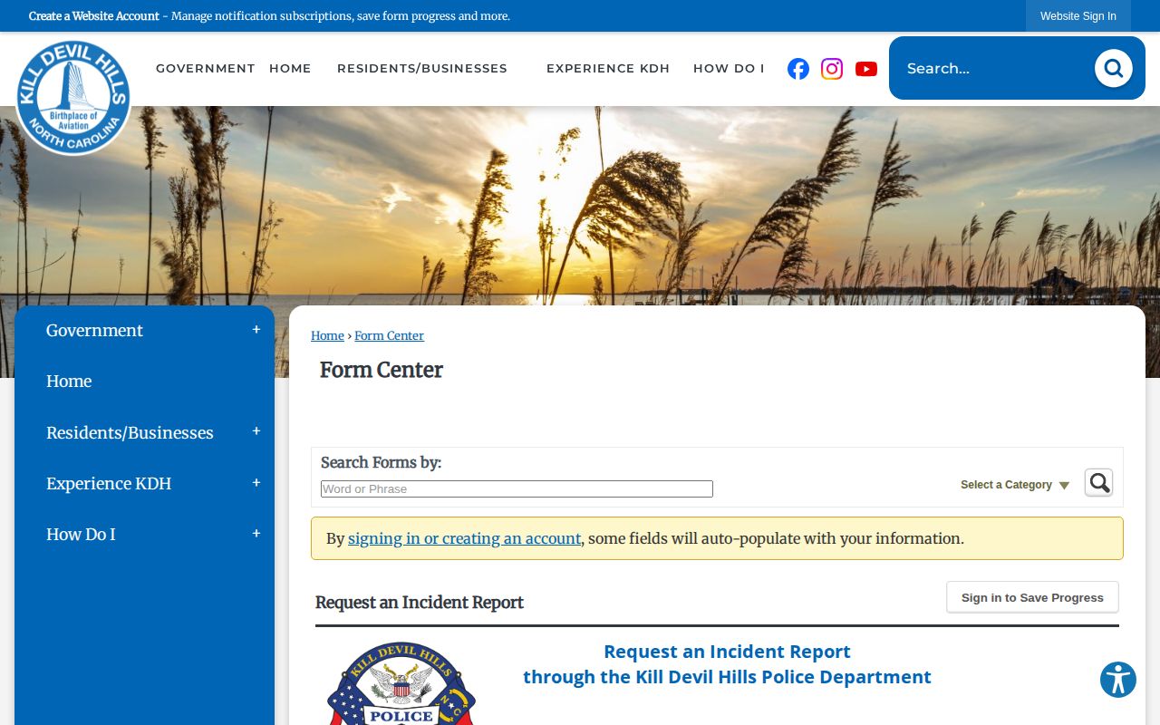1160x725 pixels.
Task: Click the Form Center page heading
Action: tap(382, 370)
